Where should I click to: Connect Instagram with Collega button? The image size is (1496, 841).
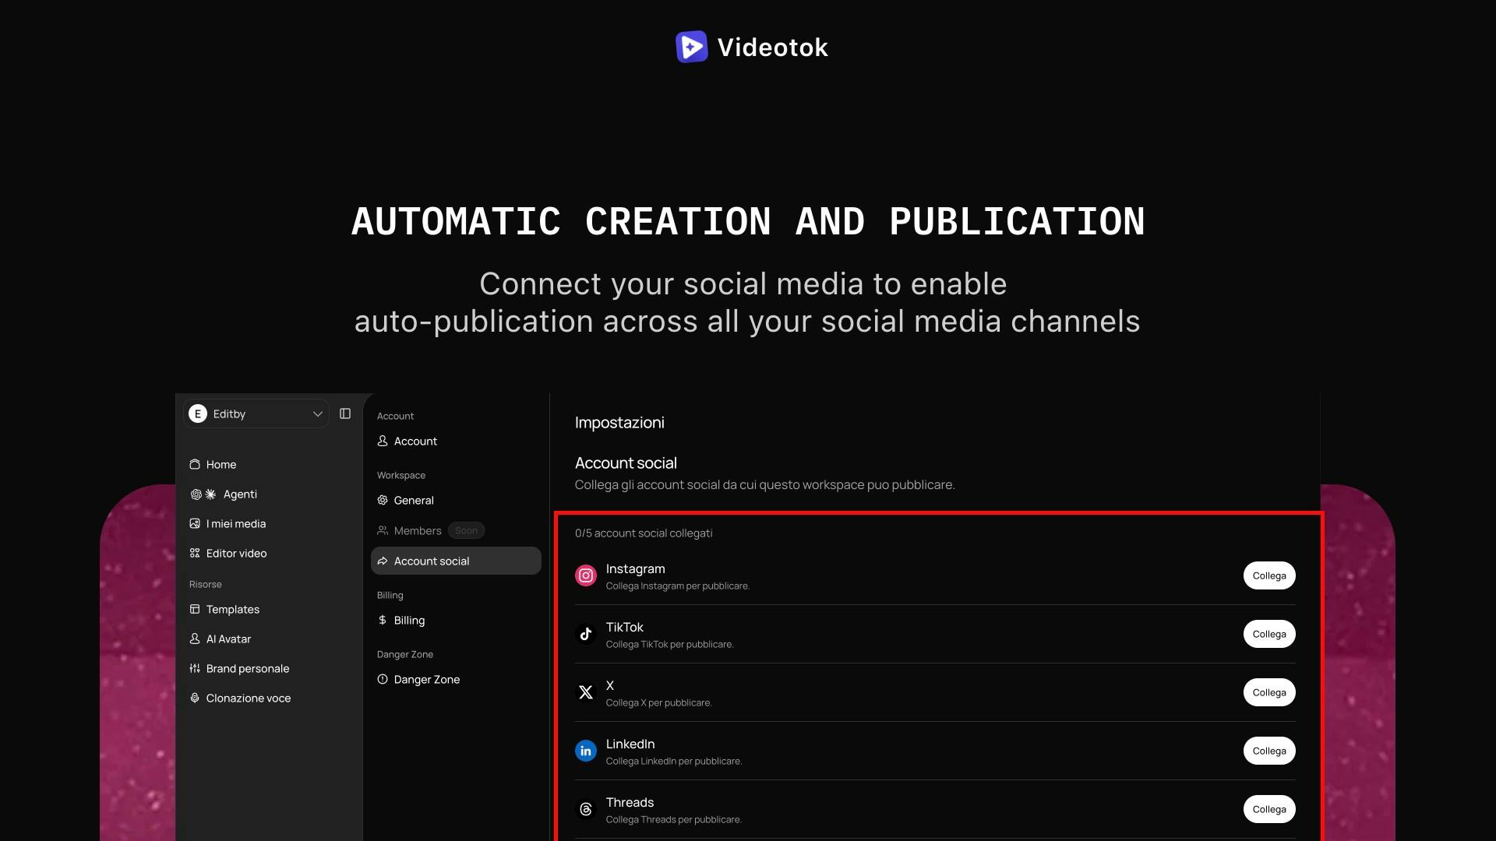[1269, 575]
